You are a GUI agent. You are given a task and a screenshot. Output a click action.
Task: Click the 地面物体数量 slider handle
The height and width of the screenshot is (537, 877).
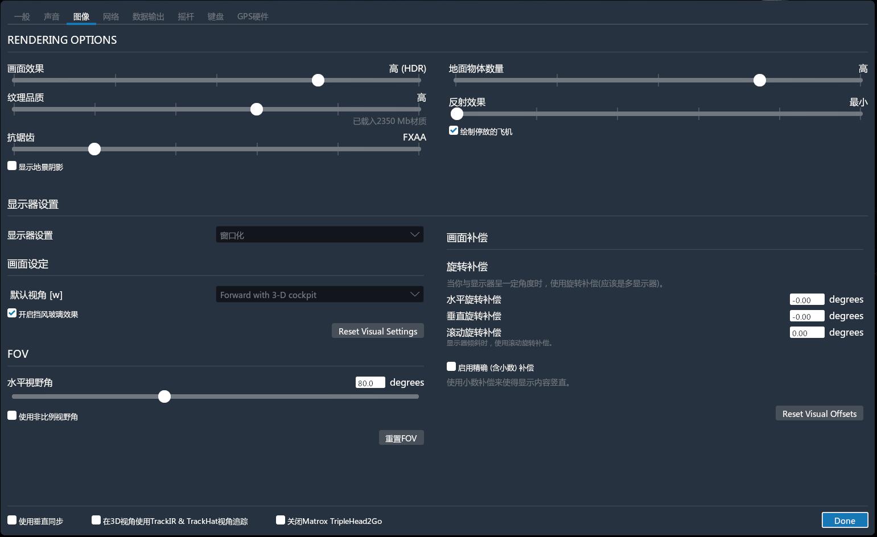click(760, 80)
